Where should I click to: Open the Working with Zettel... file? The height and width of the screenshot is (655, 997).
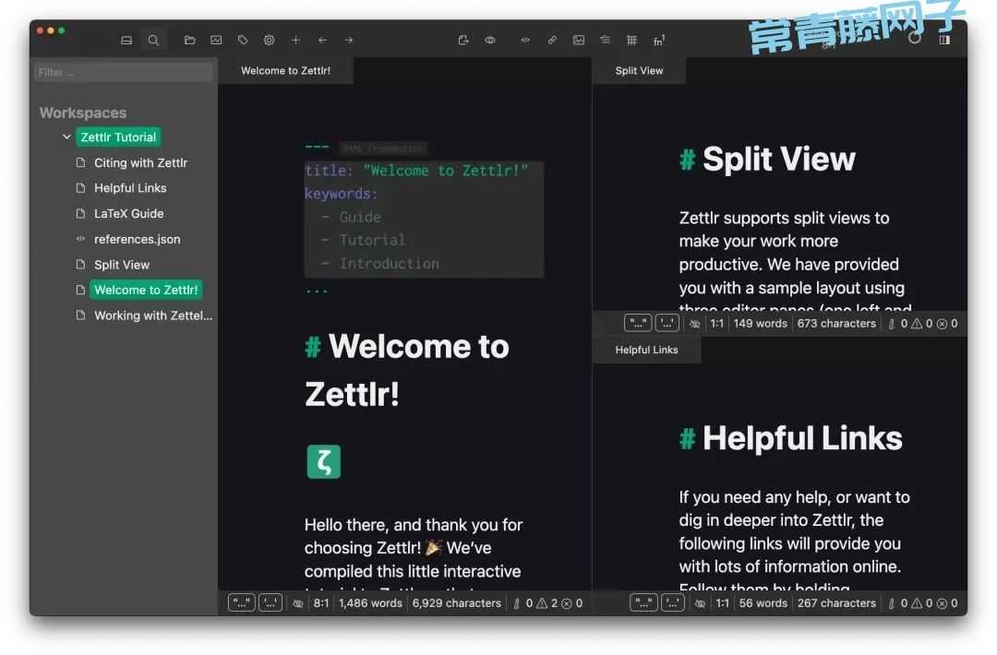coord(153,316)
